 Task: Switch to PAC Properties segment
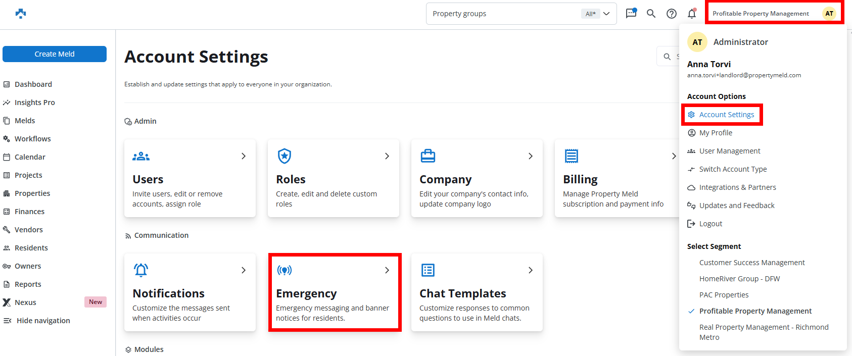pos(724,295)
